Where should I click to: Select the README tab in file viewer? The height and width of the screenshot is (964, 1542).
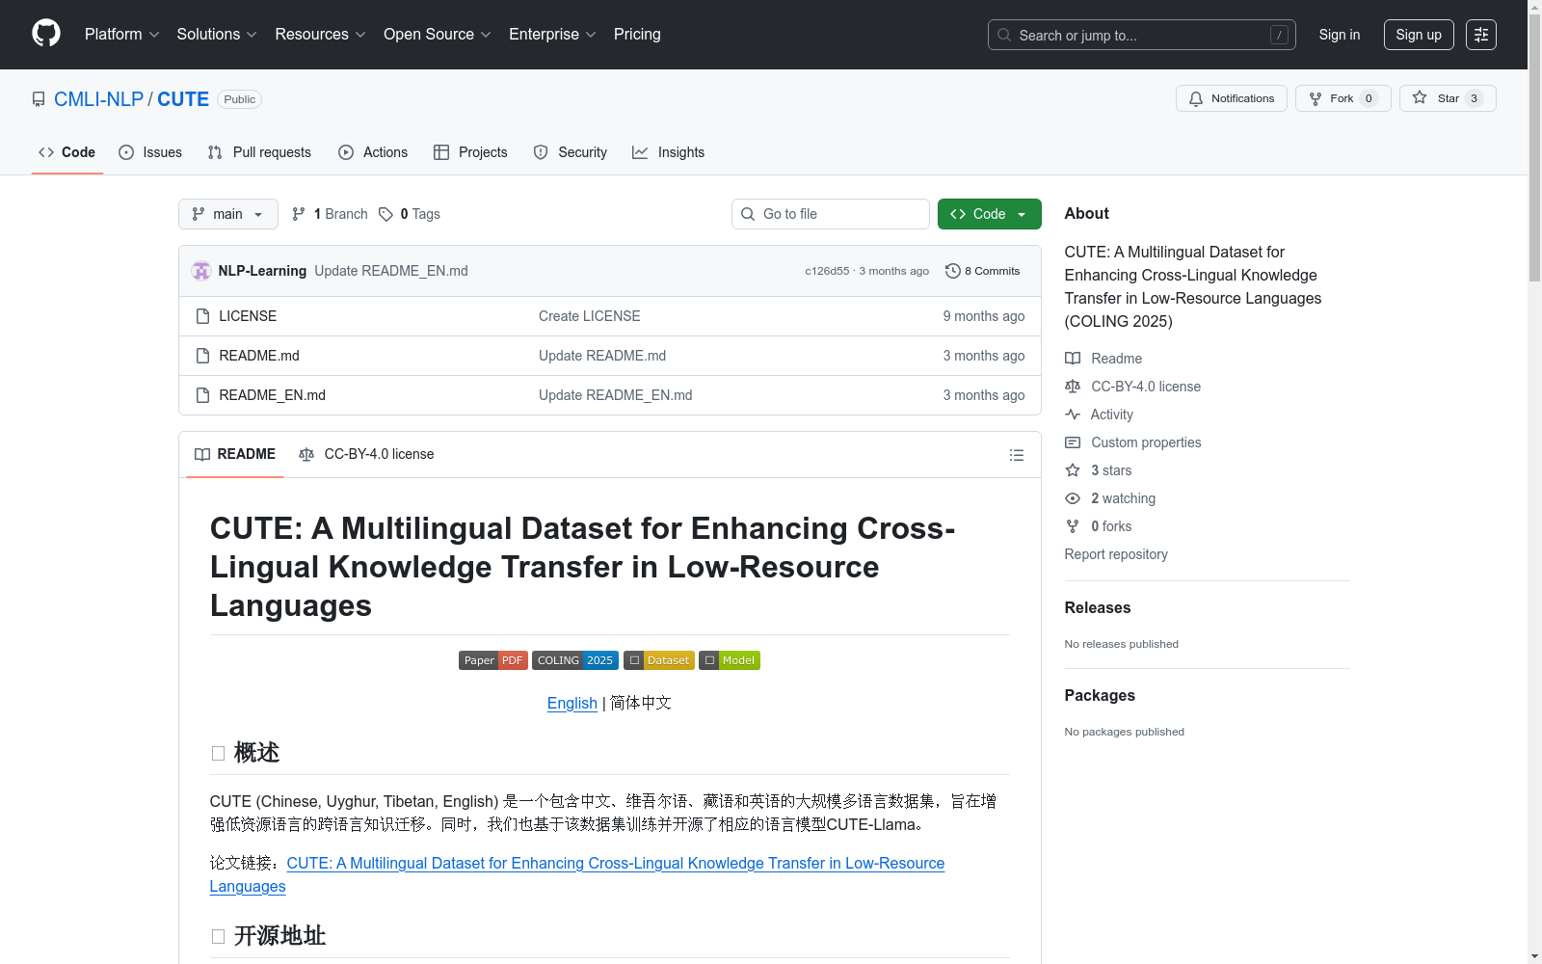[235, 454]
